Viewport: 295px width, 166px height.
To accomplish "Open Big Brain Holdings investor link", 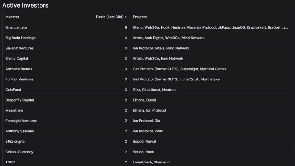I will (20, 38).
